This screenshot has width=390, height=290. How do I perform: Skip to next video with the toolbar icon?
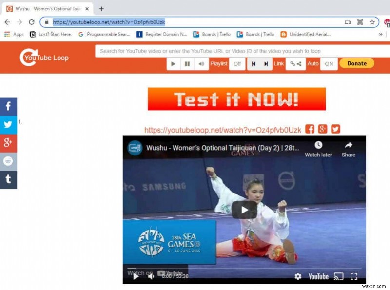[x=266, y=63]
